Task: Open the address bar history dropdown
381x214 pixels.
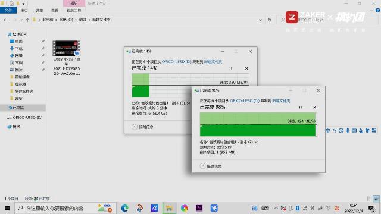Action: pos(260,20)
